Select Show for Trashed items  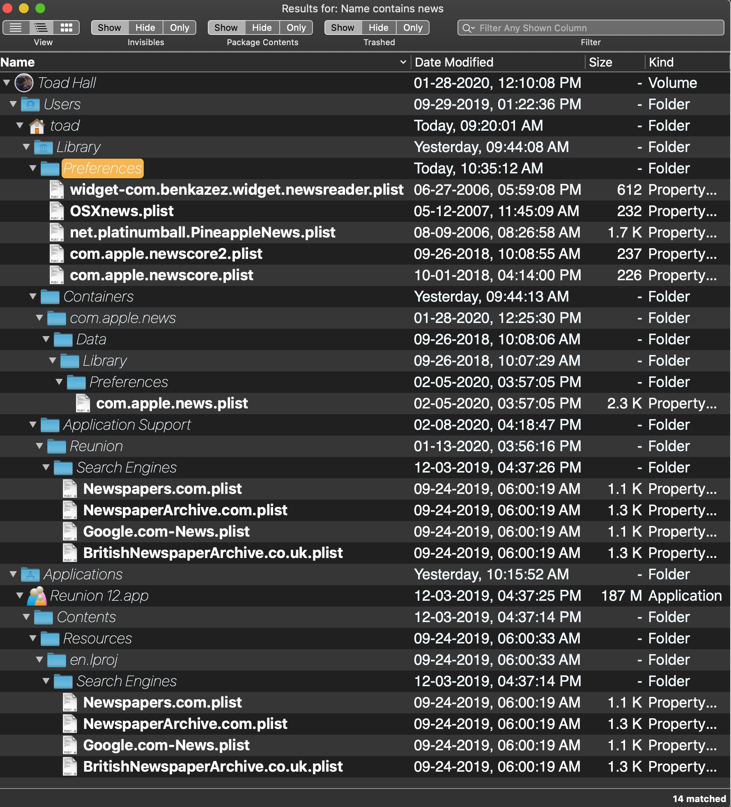point(343,28)
